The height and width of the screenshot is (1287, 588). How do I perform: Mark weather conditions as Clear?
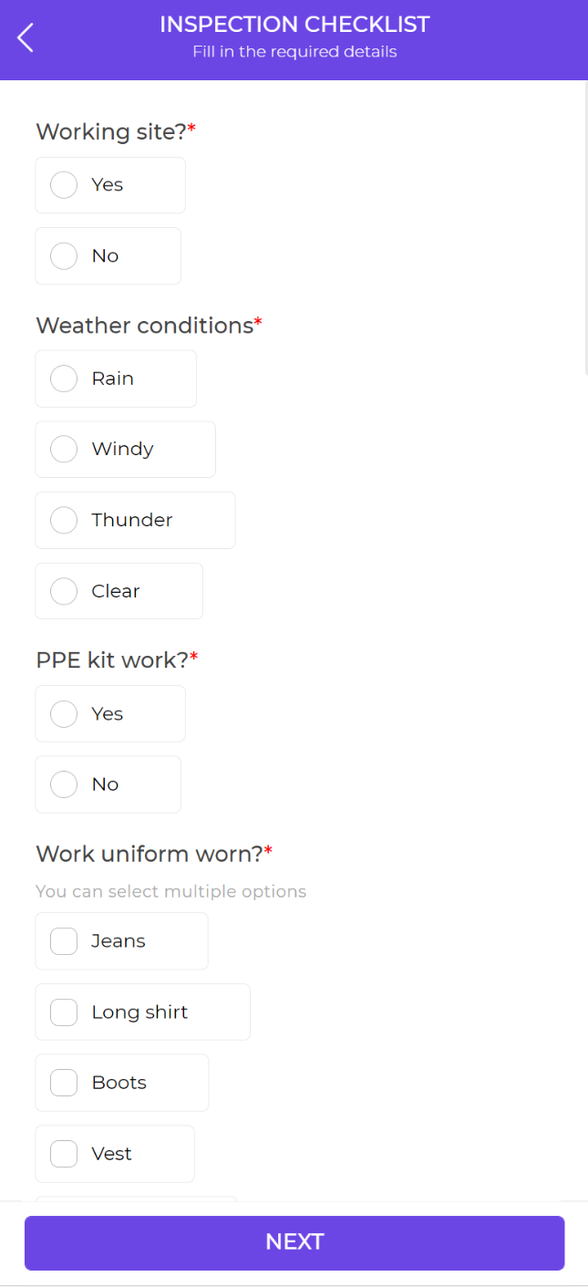[64, 592]
